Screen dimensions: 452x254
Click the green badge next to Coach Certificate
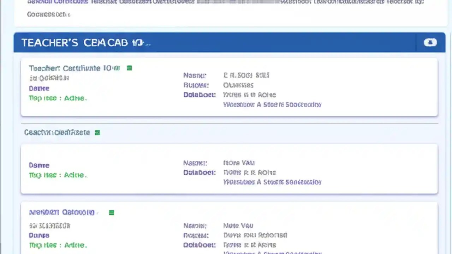click(97, 132)
